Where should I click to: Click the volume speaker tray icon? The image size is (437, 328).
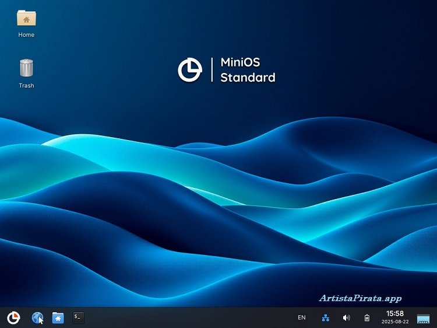[346, 317]
